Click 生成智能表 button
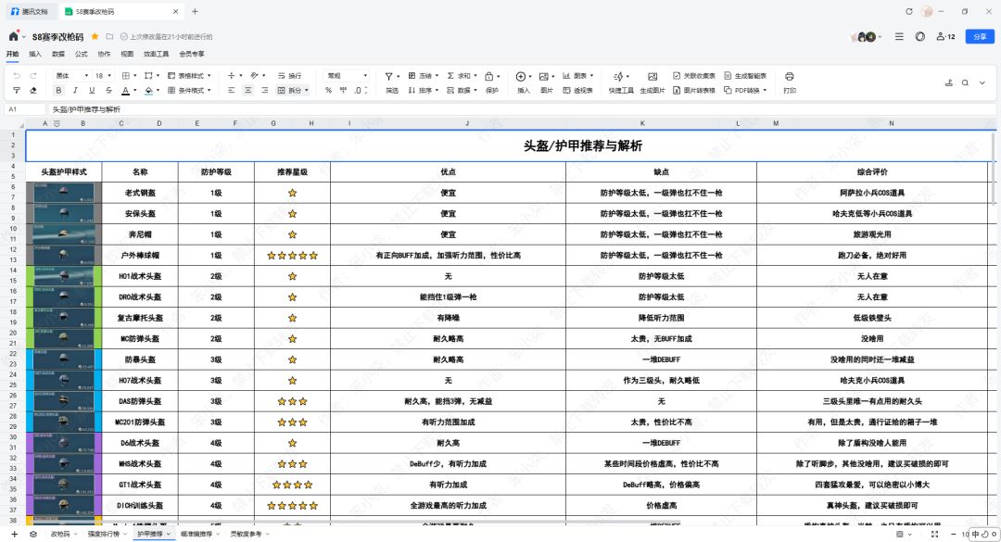The width and height of the screenshot is (1001, 542). pyautogui.click(x=745, y=76)
